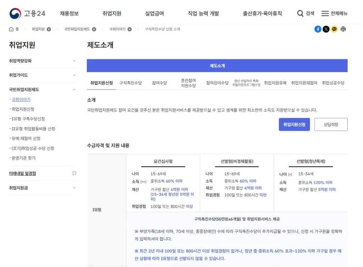The image size is (363, 267).
Task: Share page via the KakaoTalk icon
Action: [334, 29]
